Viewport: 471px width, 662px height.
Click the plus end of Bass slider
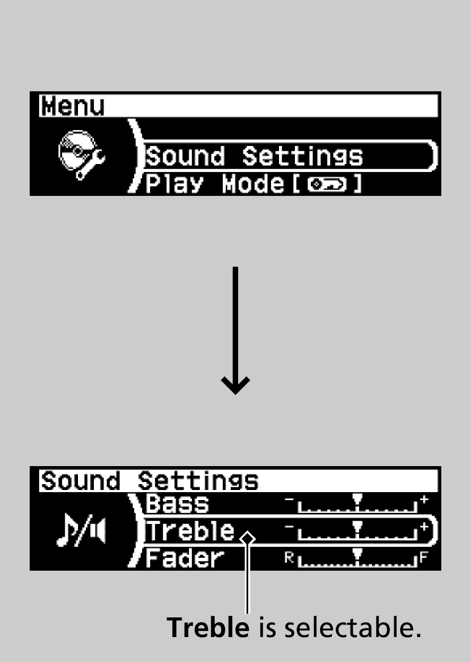point(423,500)
